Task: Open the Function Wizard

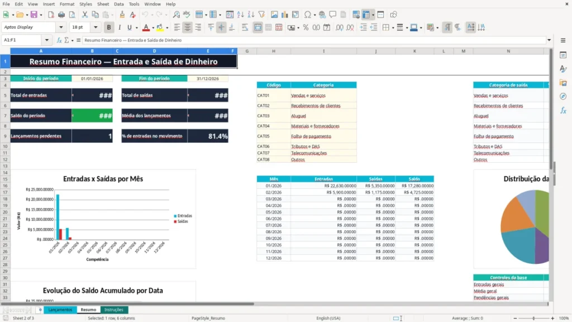Action: (x=59, y=40)
